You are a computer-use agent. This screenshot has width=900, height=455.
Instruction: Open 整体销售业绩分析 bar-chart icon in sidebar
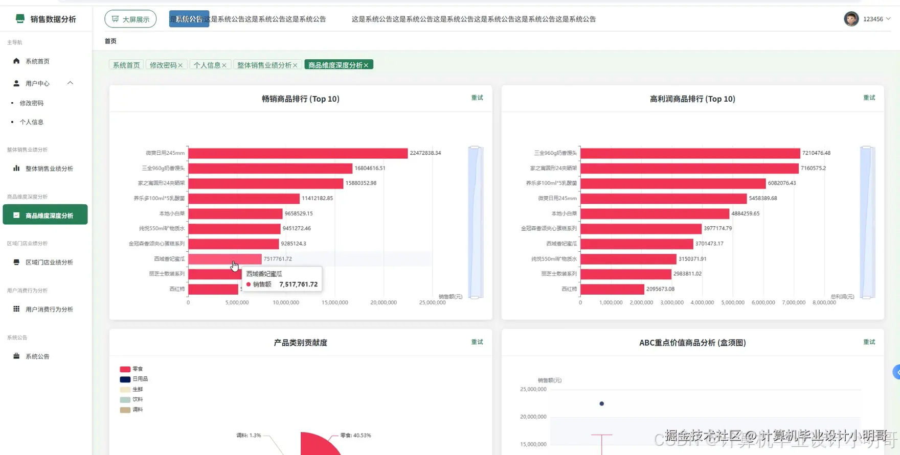(16, 168)
